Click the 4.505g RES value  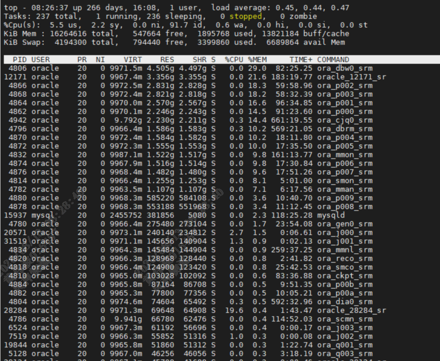(x=161, y=68)
